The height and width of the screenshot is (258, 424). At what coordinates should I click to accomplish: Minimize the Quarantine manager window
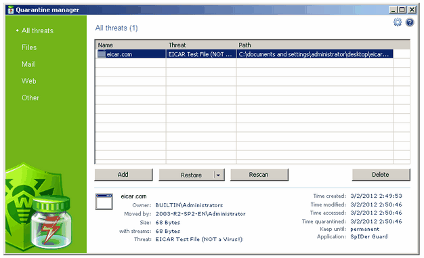tap(393, 10)
